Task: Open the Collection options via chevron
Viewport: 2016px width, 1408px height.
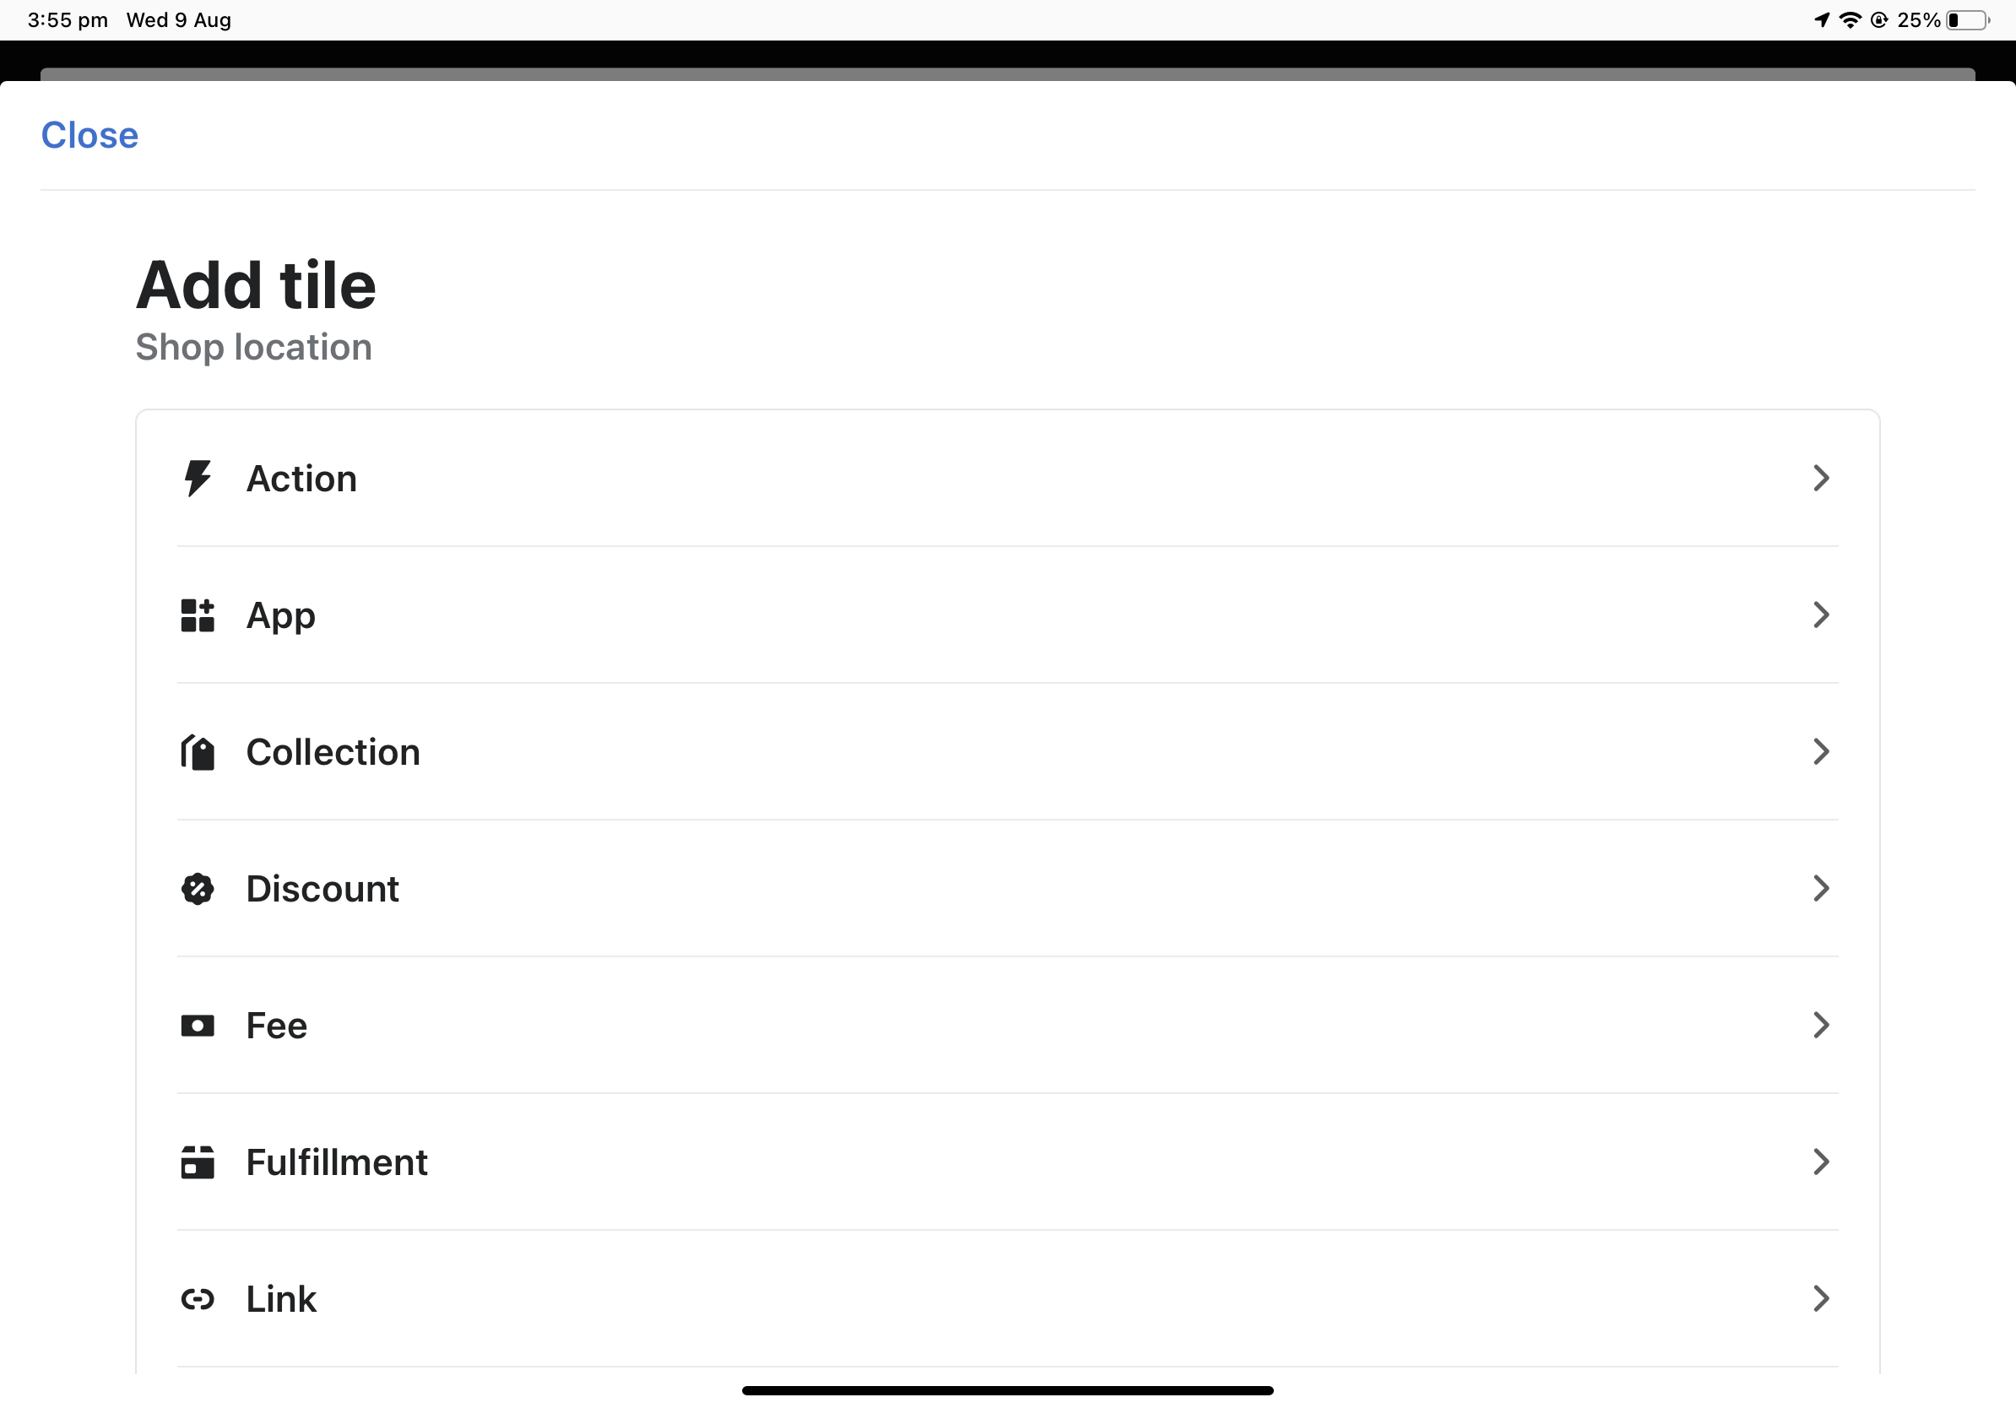Action: 1820,752
